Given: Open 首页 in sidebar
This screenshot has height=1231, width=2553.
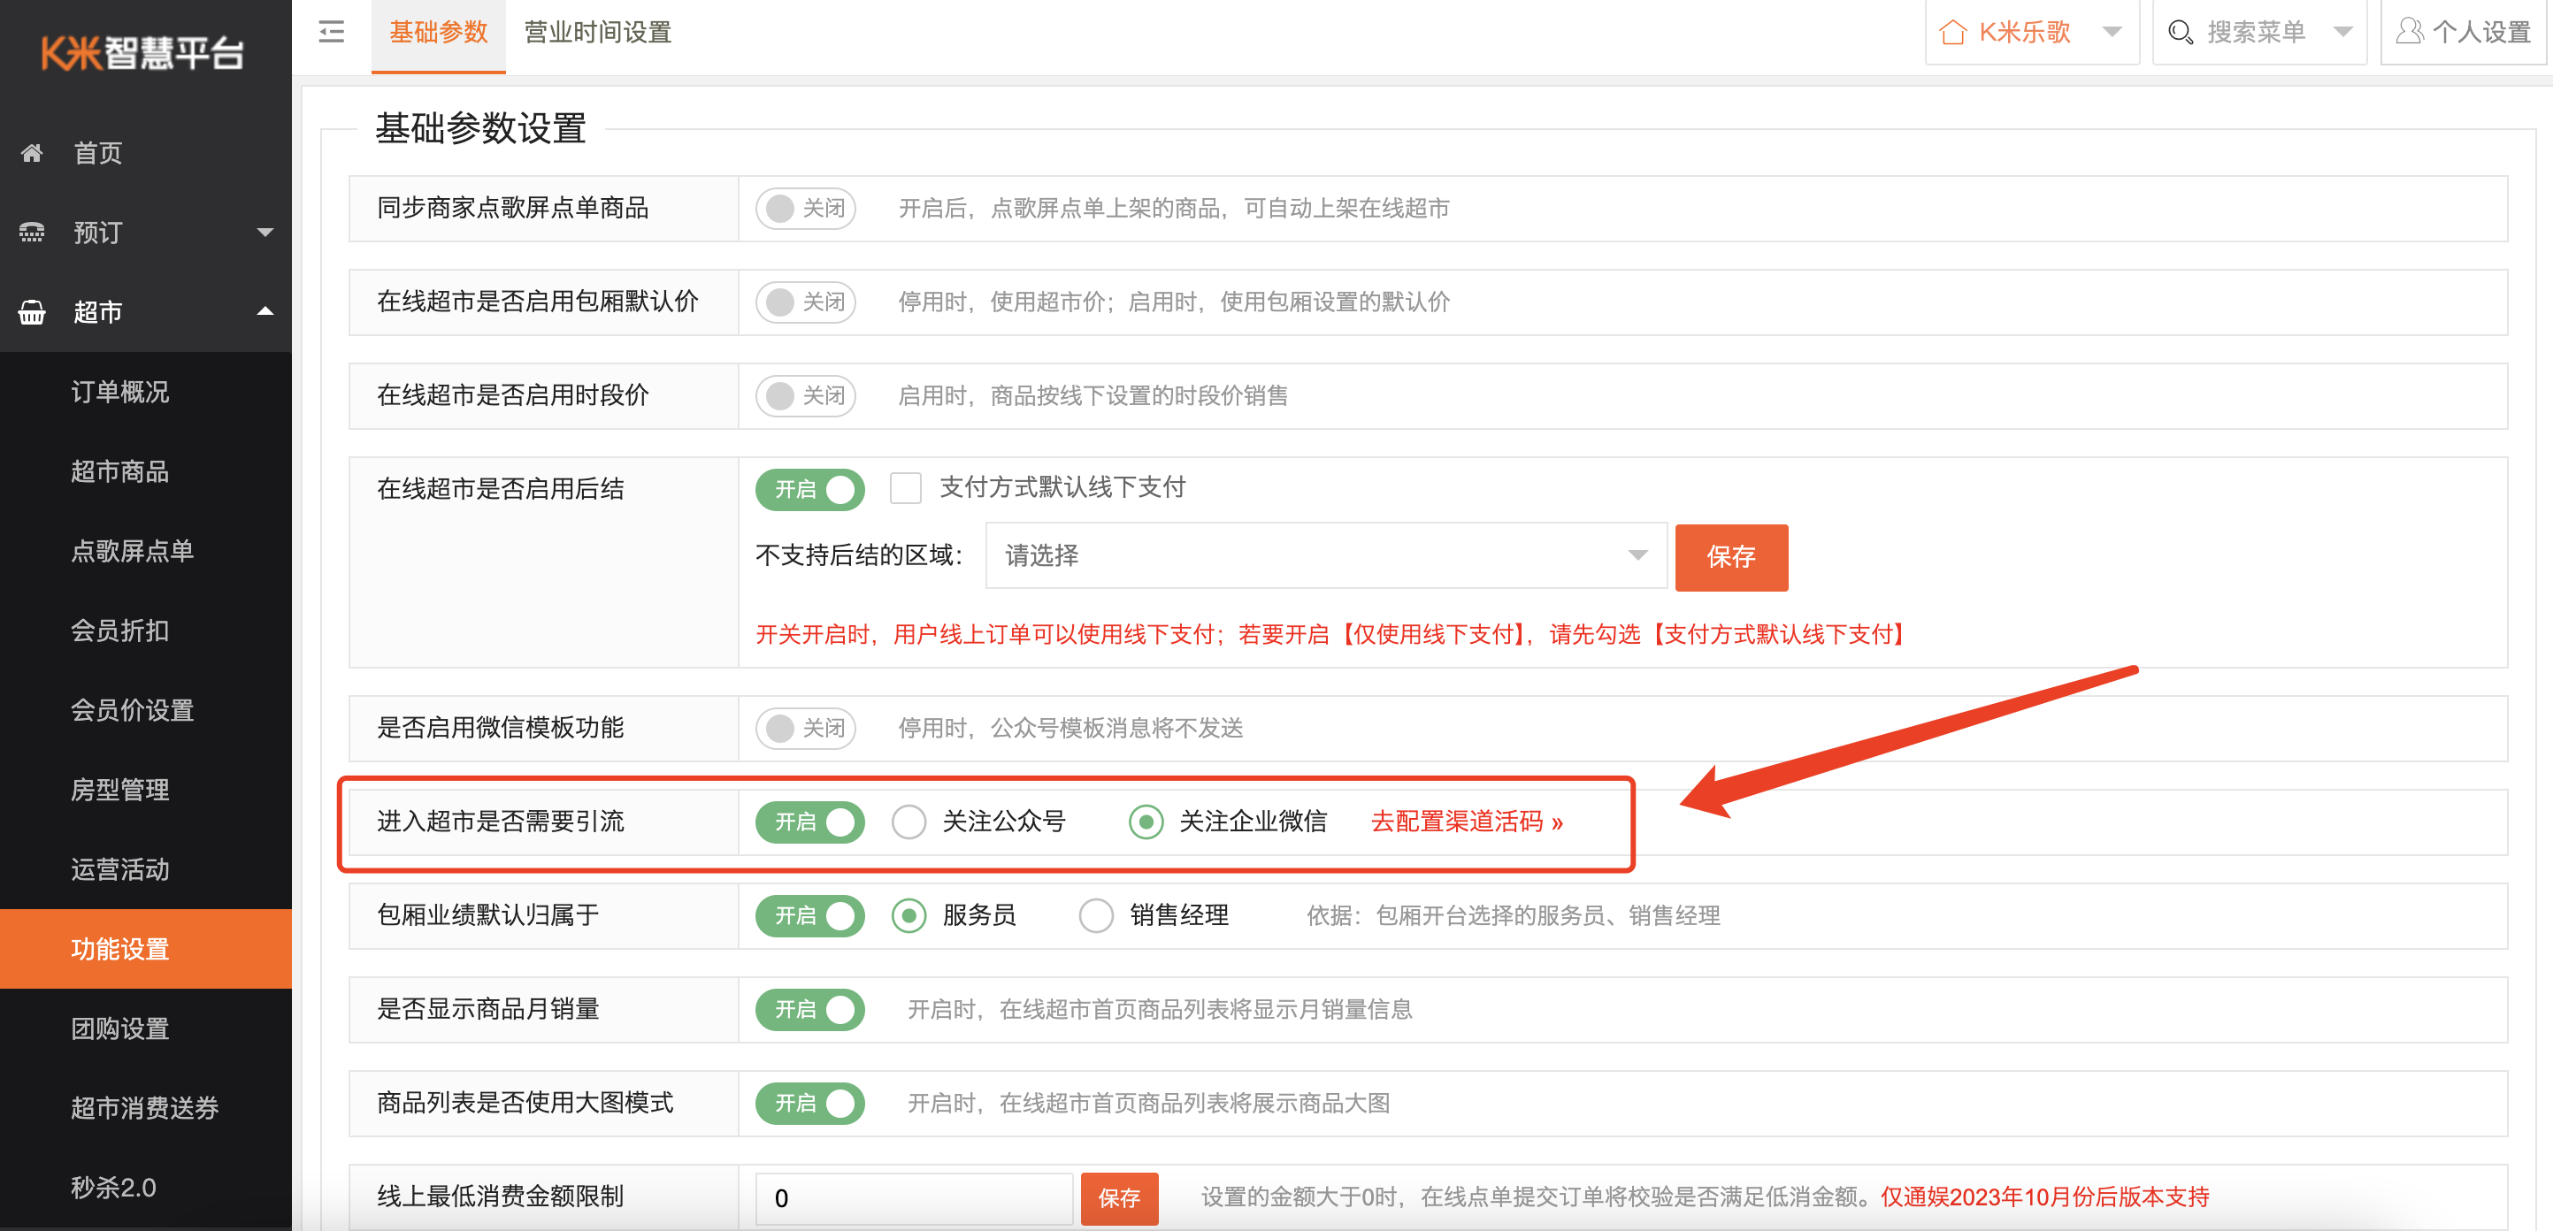Looking at the screenshot, I should (x=146, y=153).
